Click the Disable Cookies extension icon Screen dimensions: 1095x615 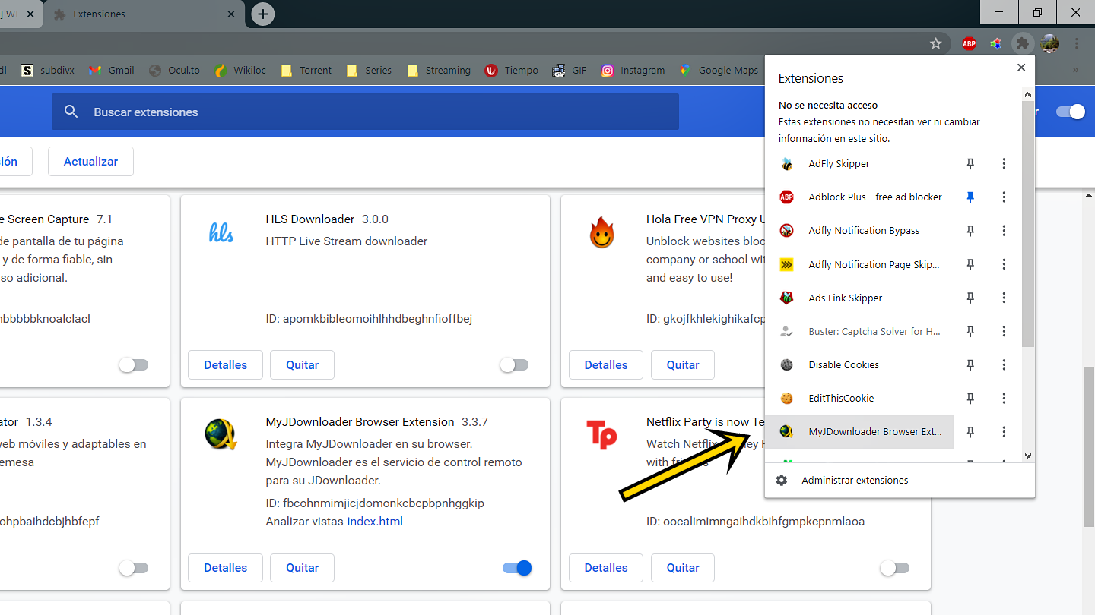(787, 364)
